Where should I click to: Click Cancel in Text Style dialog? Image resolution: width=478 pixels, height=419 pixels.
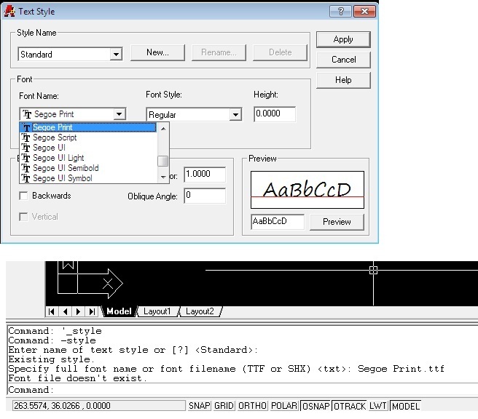[x=343, y=60]
